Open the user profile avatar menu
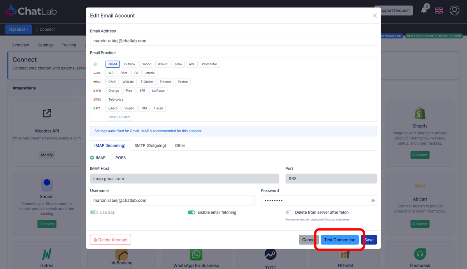 click(x=455, y=10)
